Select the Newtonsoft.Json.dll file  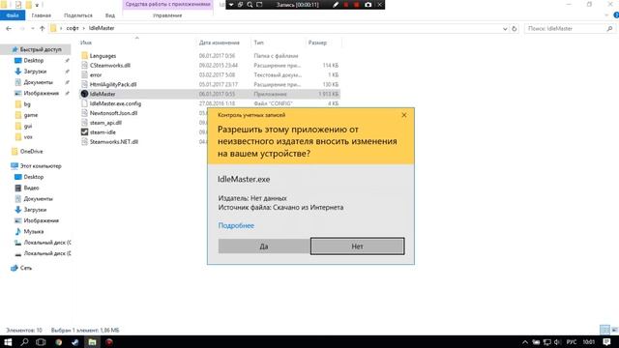(x=113, y=113)
